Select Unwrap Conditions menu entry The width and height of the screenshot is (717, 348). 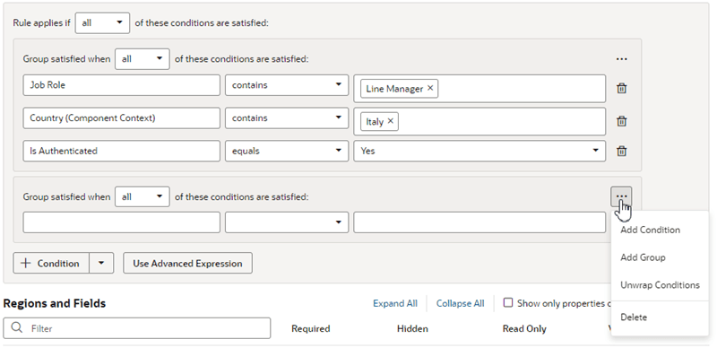660,285
